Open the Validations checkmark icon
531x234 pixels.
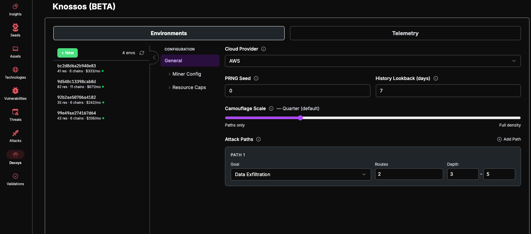pos(15,176)
